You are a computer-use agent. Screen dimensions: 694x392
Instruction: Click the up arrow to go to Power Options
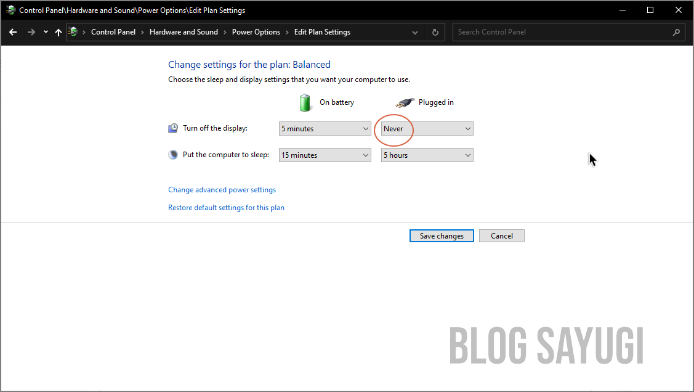pyautogui.click(x=59, y=31)
